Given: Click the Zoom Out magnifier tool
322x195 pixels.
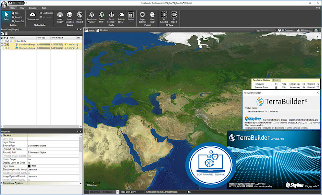Looking at the screenshot, I should pos(18,21).
